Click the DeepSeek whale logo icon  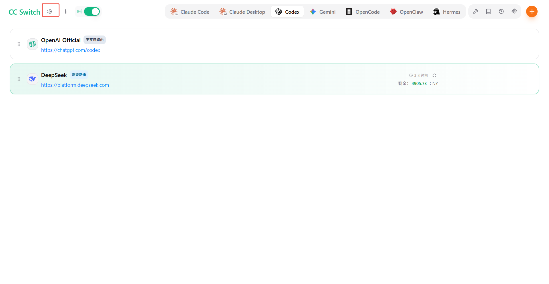33,79
